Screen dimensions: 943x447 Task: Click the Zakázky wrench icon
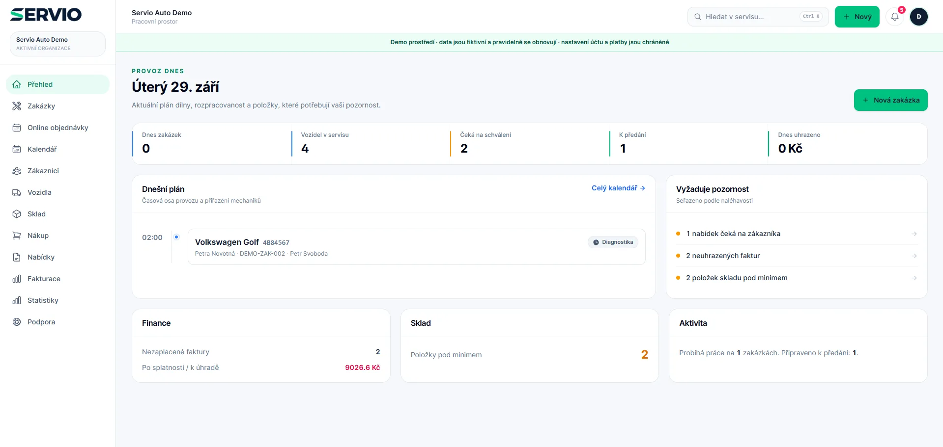[17, 106]
